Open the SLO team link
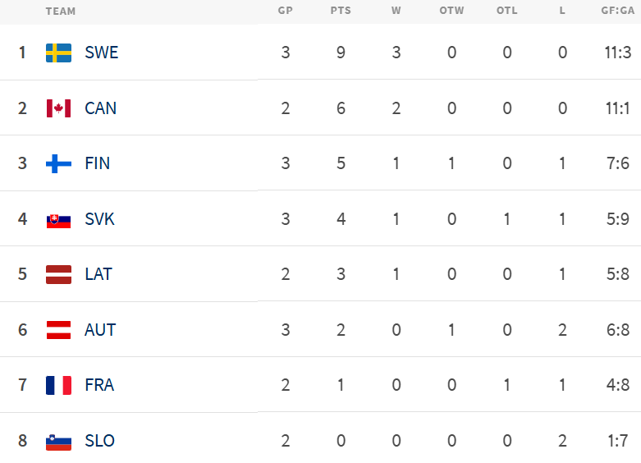 100,441
